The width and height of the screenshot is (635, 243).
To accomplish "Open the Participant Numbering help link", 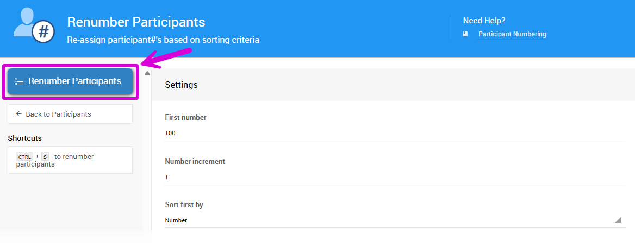I will tap(512, 34).
